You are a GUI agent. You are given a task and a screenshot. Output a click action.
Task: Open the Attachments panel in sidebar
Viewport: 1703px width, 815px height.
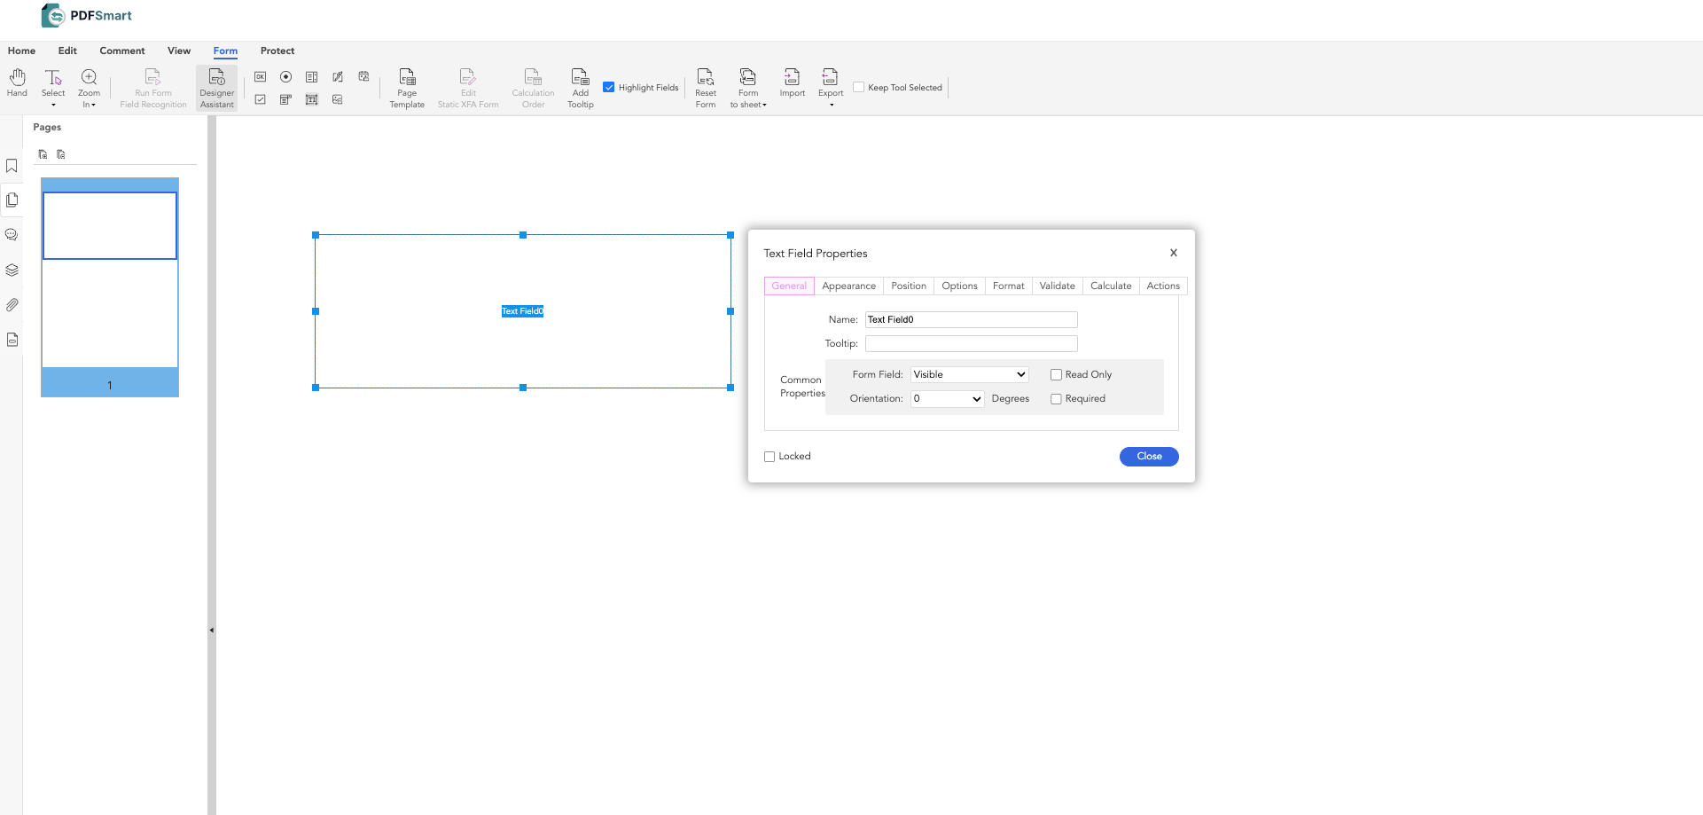coord(12,304)
